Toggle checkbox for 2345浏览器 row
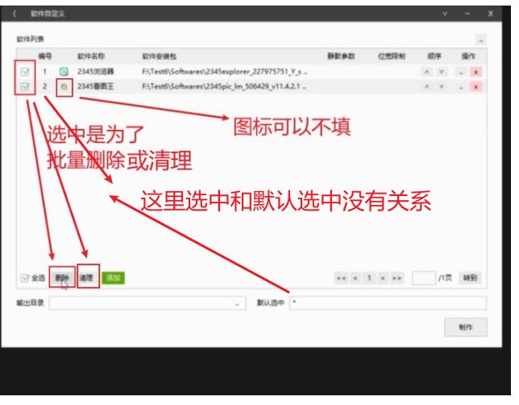Image resolution: width=519 pixels, height=405 pixels. 25,72
